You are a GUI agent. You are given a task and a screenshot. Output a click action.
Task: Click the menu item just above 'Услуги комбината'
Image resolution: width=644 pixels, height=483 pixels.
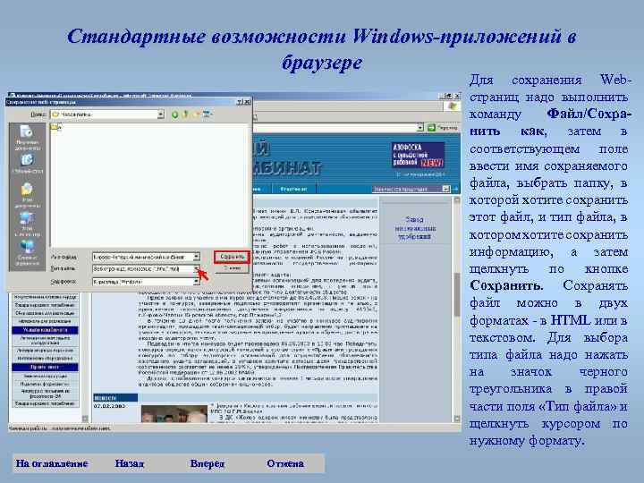(x=45, y=321)
